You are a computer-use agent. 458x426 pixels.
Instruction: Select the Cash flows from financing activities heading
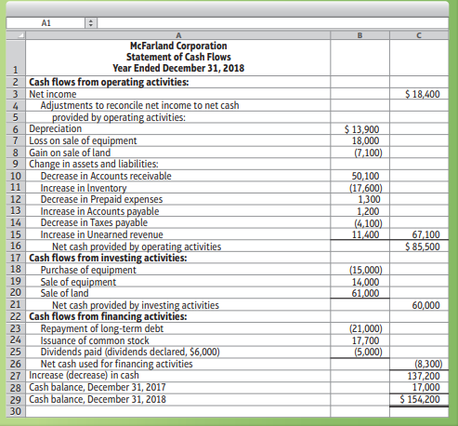click(x=108, y=316)
